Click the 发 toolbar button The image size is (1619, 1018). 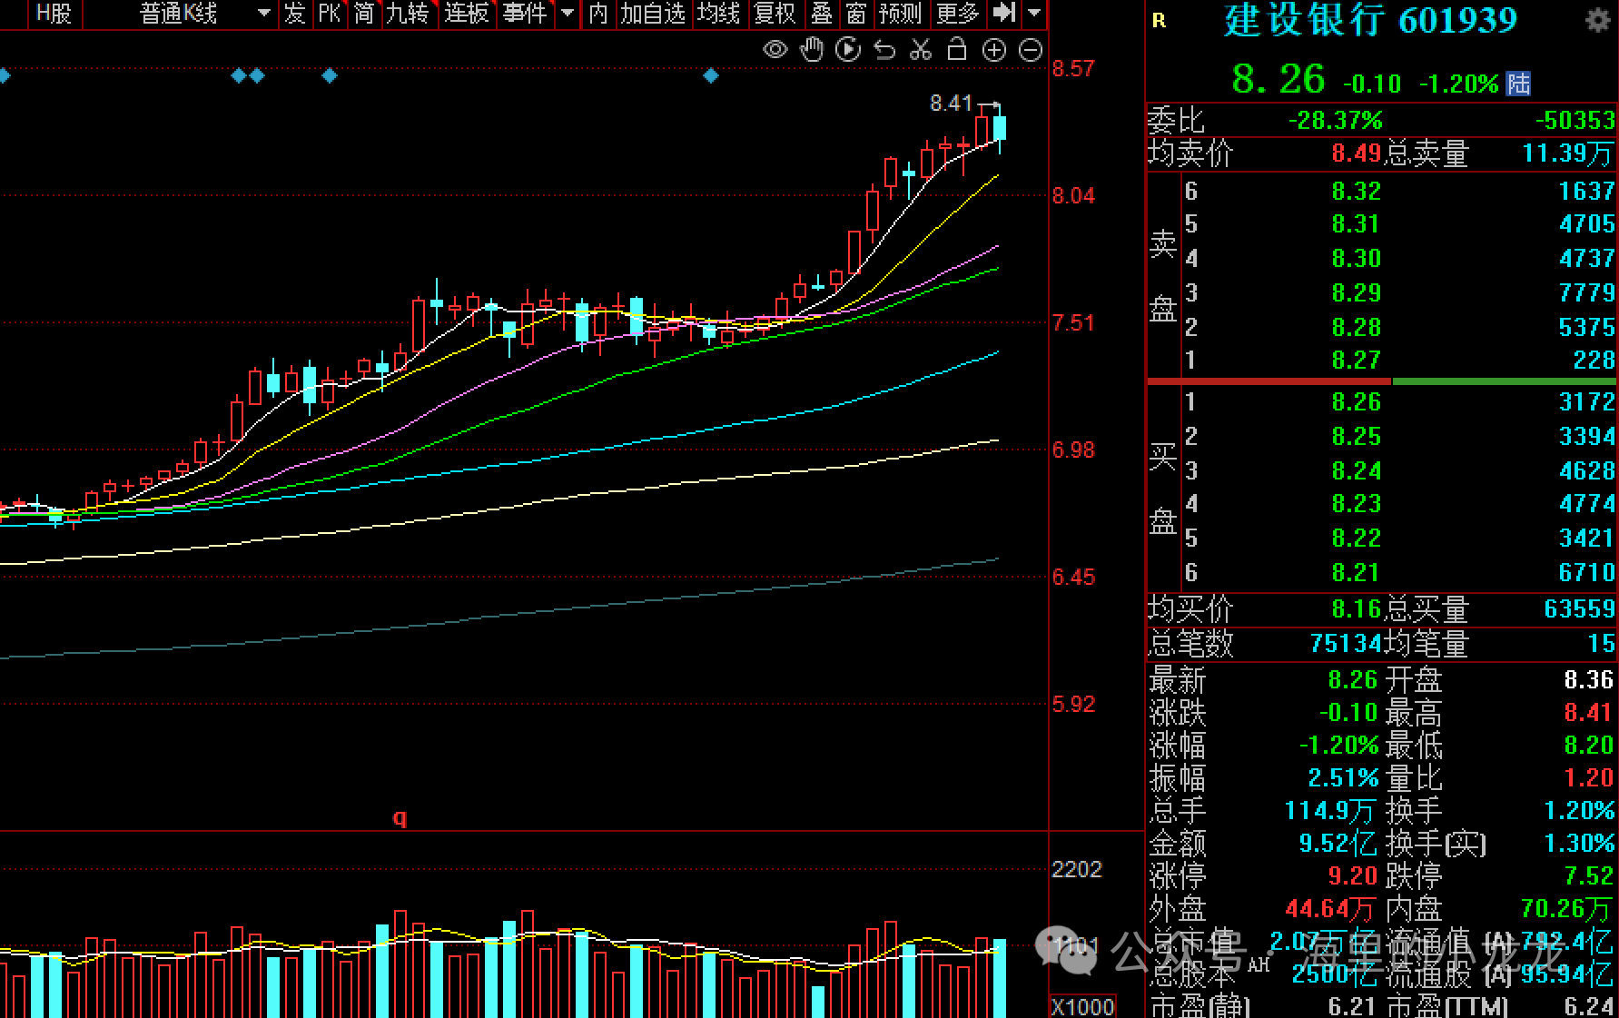pos(295,13)
